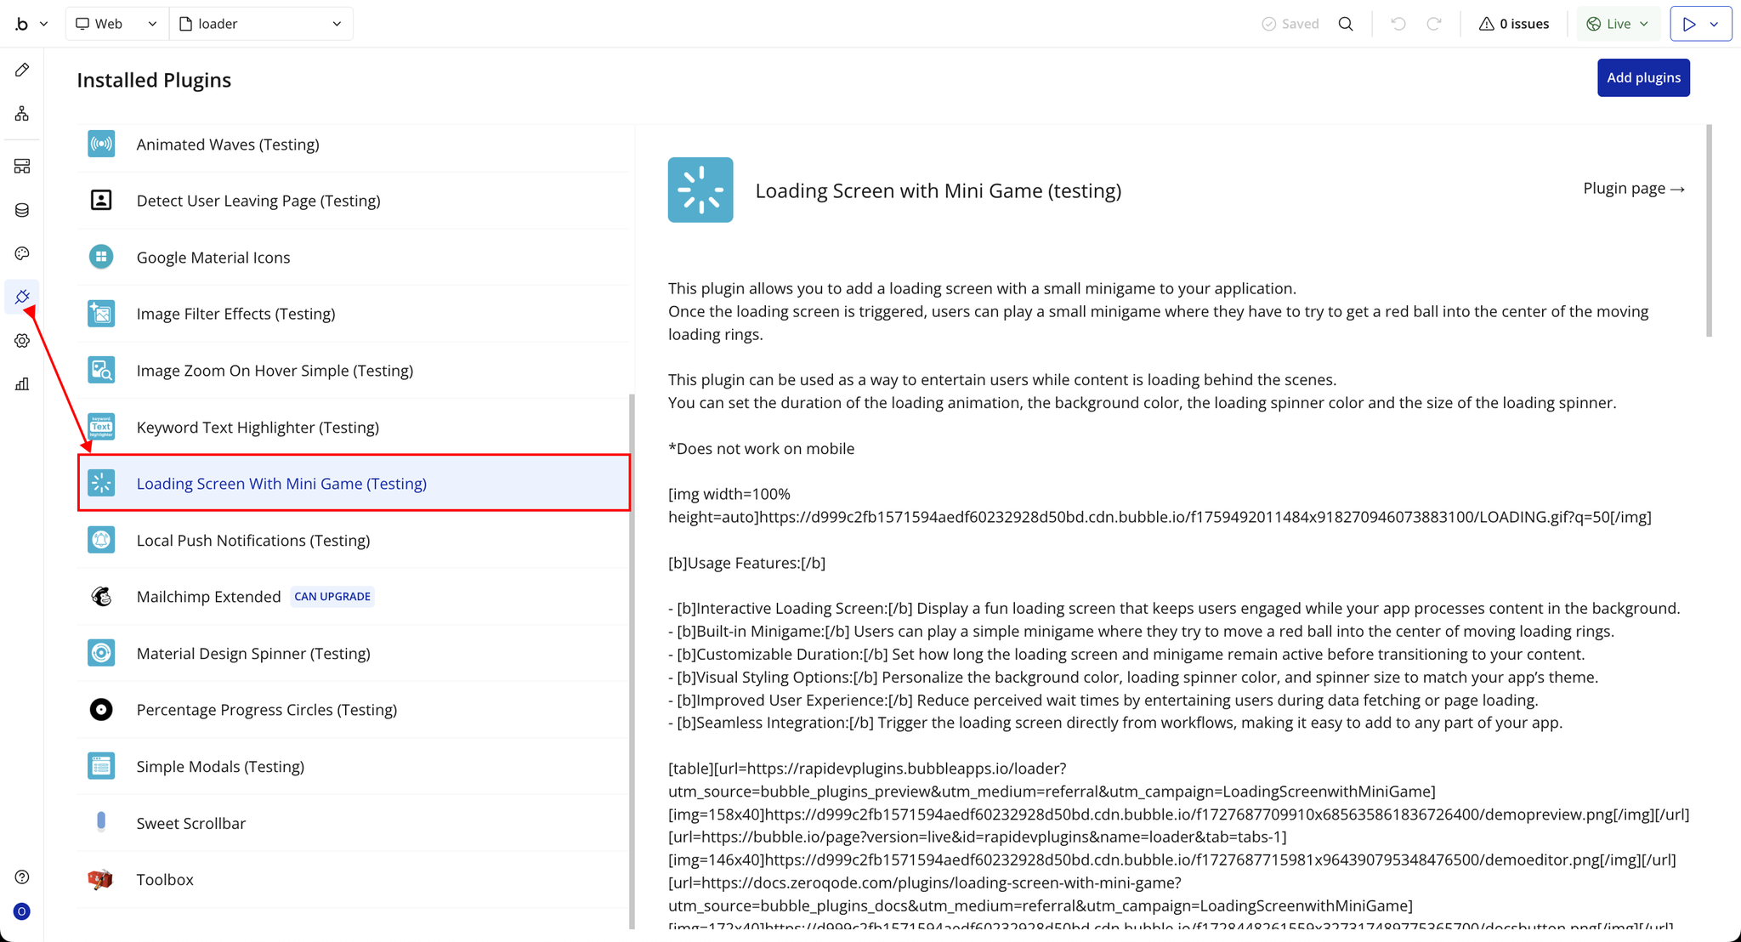The image size is (1741, 942).
Task: Click the Add plugins button
Action: 1642,77
